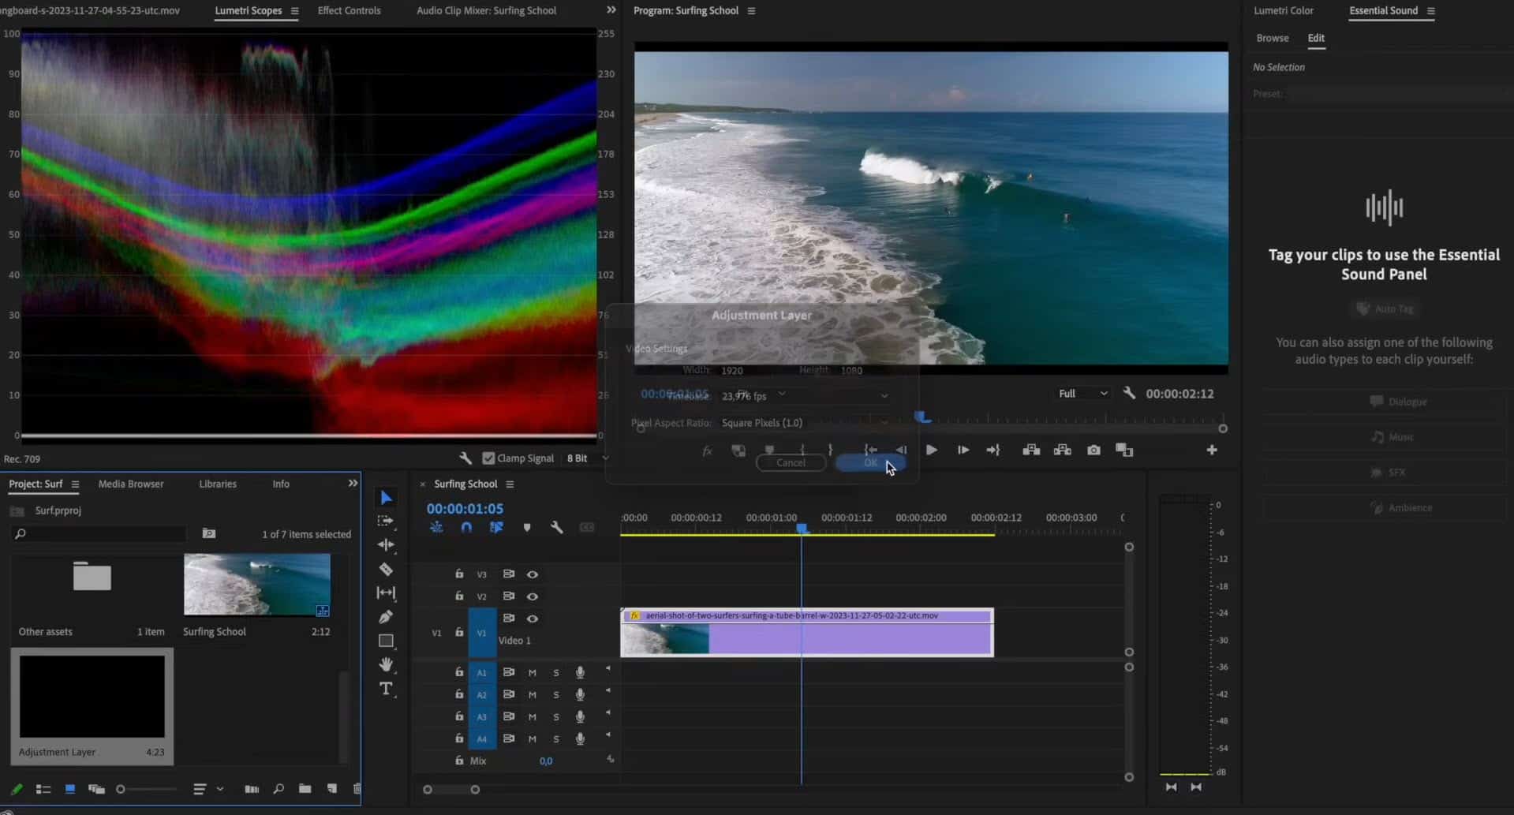Cancel the Adjustment Layer dialog
This screenshot has width=1514, height=815.
tap(790, 463)
